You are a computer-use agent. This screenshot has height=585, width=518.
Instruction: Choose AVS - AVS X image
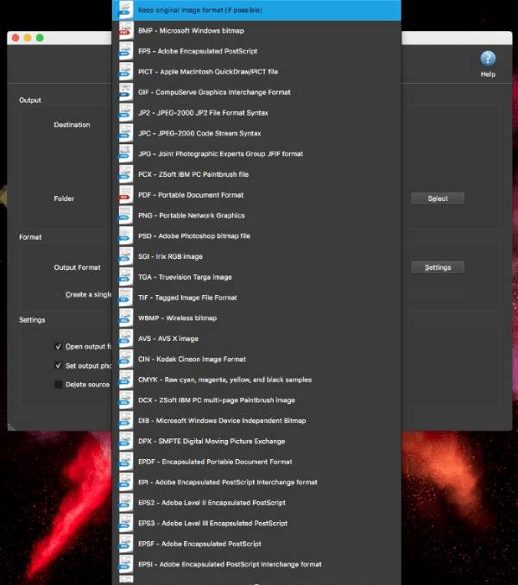coord(256,338)
